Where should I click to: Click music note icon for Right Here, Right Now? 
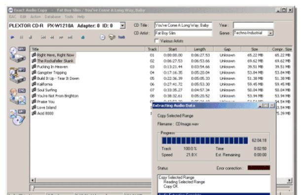[x=34, y=55]
